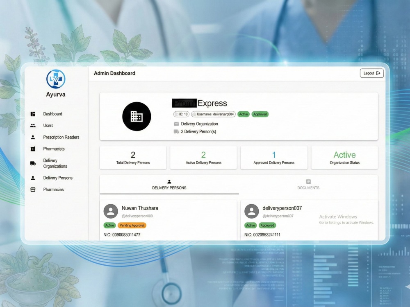Screen dimensions: 410x307
Task: Click the 2 Delivery Person(s) text
Action: [x=198, y=131]
